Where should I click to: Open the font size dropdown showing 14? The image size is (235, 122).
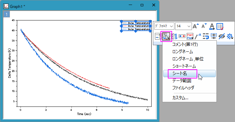(x=183, y=26)
